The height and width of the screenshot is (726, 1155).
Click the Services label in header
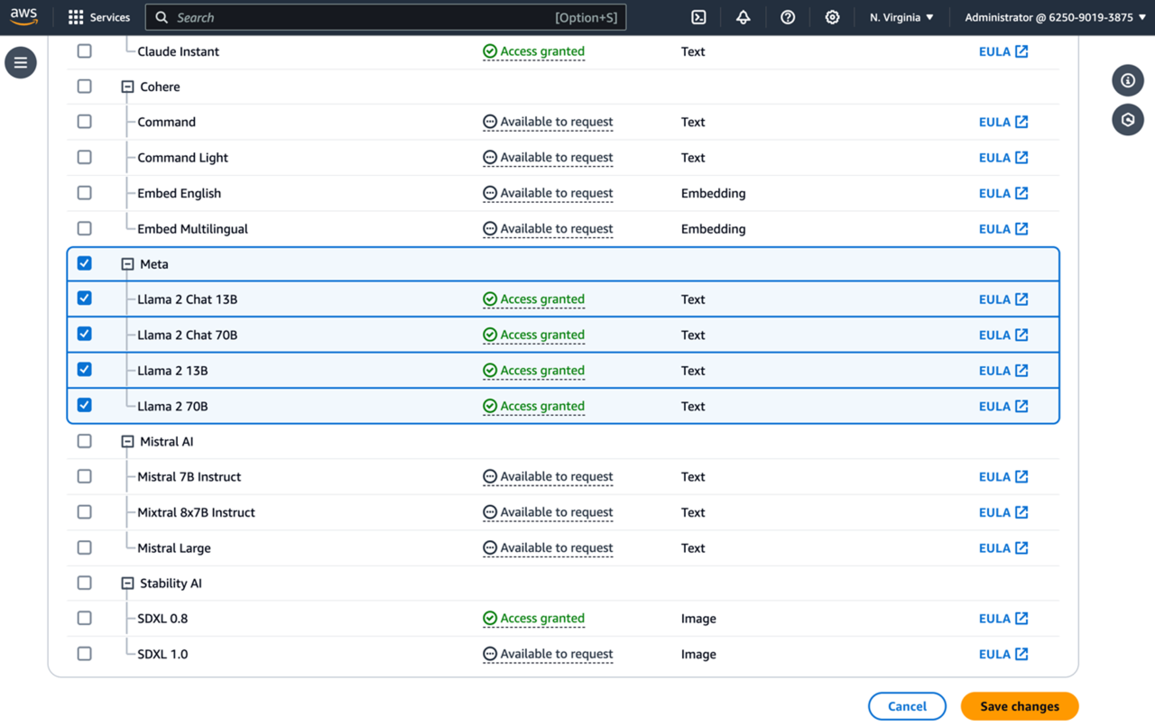click(110, 17)
